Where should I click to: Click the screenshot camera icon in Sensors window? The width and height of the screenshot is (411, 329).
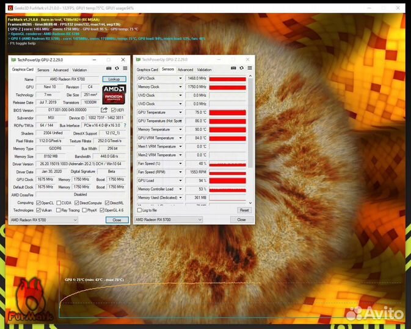[x=233, y=68]
